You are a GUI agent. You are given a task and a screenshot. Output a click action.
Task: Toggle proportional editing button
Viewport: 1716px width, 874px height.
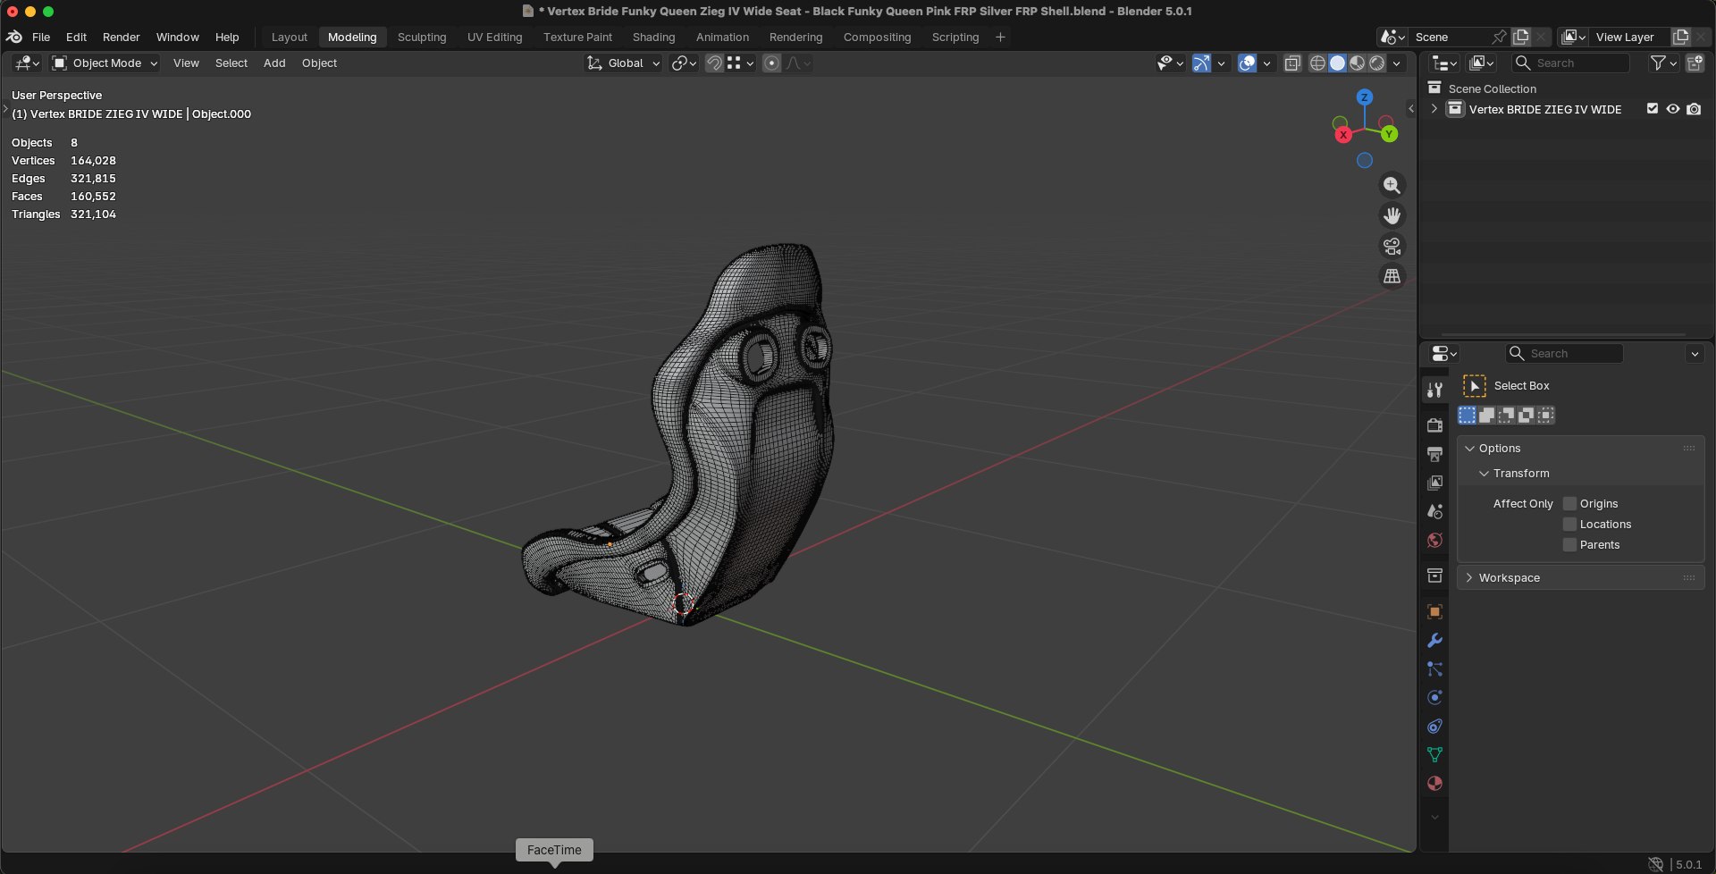772,63
